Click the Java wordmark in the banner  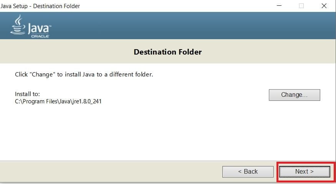(x=40, y=28)
